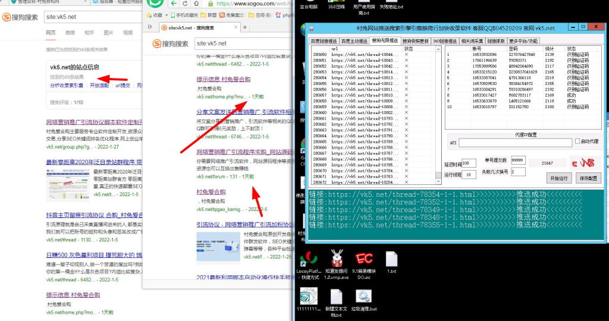Go to home page in front browser
609x321 pixels.
[x=196, y=4]
